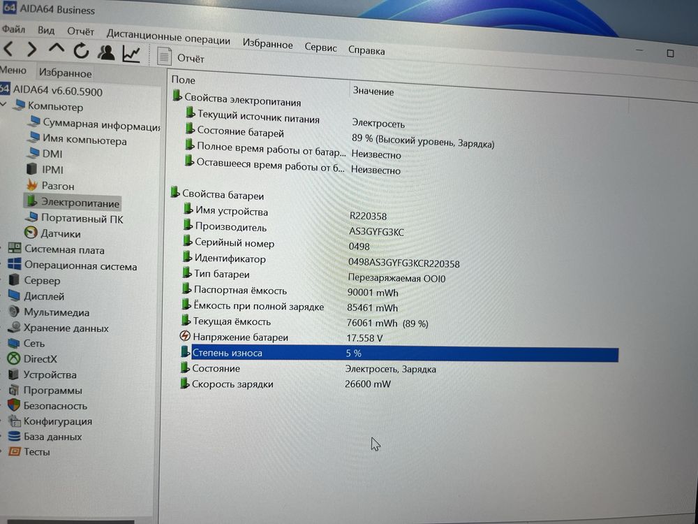Click the Мультимедиа speaker icon
This screenshot has height=524, width=698.
[14, 311]
